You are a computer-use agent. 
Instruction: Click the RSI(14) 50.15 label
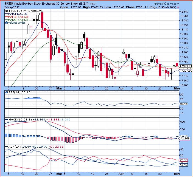19,92
